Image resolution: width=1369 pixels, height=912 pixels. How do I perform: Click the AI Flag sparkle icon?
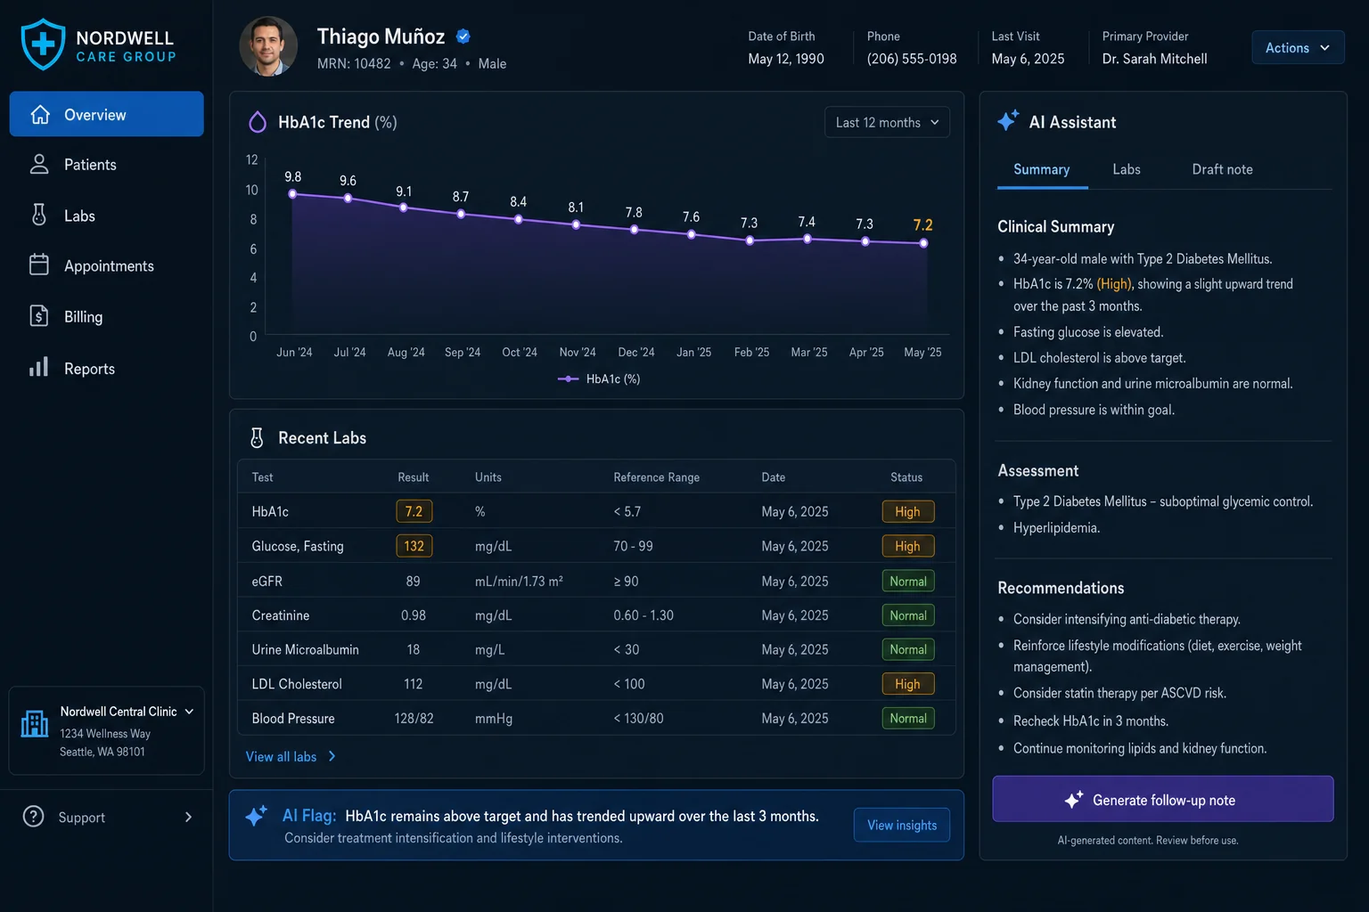point(257,815)
